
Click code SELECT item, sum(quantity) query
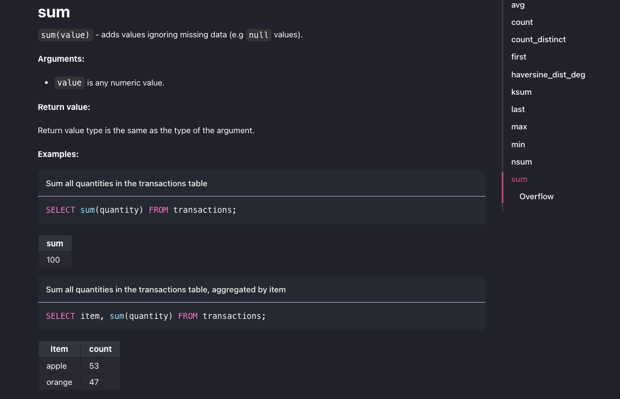156,317
